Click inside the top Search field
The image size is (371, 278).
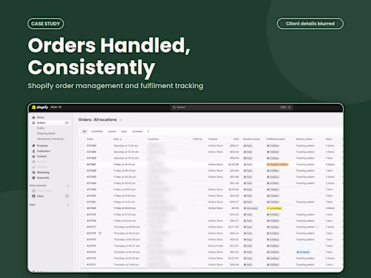(232, 107)
